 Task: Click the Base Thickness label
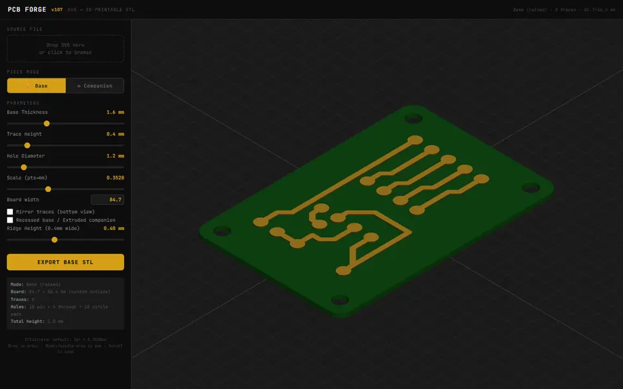(27, 112)
